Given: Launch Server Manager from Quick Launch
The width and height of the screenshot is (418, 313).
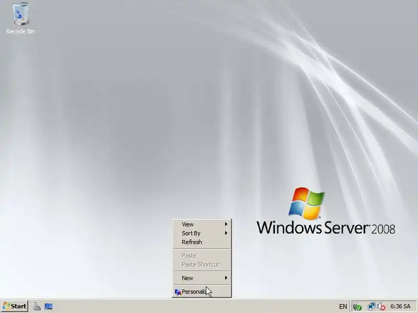Looking at the screenshot, I should coord(37,307).
